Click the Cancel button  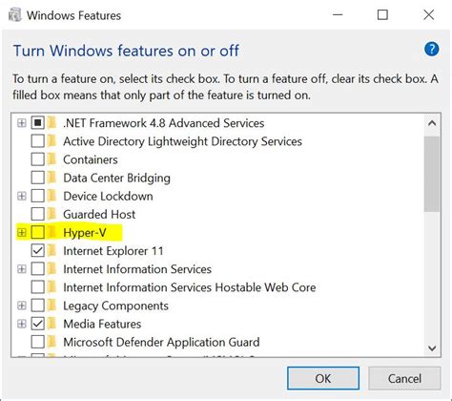coord(404,378)
